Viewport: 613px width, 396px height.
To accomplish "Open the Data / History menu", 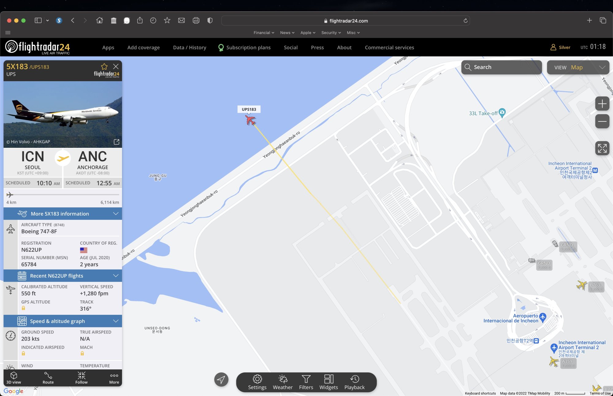I will (189, 47).
